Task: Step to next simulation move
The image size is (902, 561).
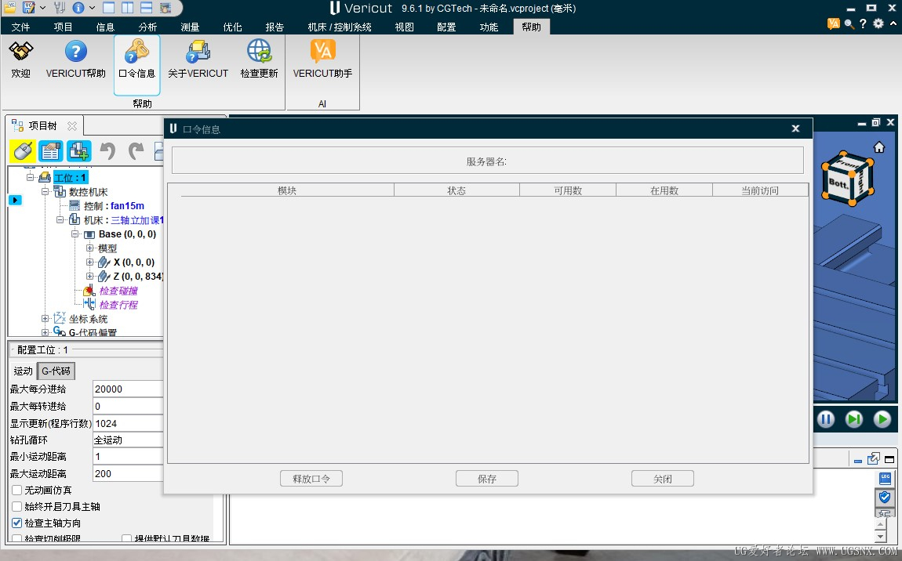Action: pyautogui.click(x=854, y=419)
